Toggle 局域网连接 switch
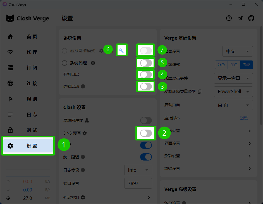263x204 pixels. [x=146, y=120]
